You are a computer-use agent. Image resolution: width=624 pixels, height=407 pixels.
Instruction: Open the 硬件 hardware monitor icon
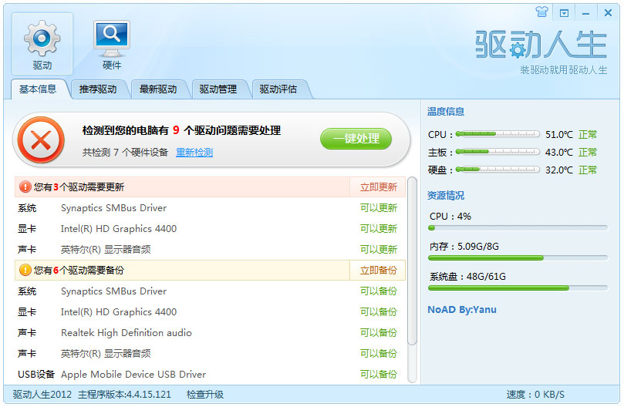tap(111, 44)
